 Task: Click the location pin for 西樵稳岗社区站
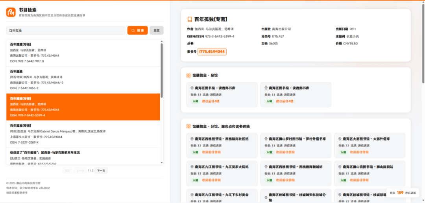coord(192,139)
